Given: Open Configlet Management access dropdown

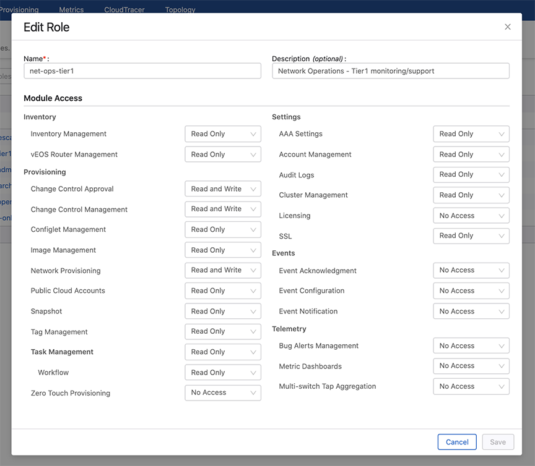Looking at the screenshot, I should pos(223,229).
